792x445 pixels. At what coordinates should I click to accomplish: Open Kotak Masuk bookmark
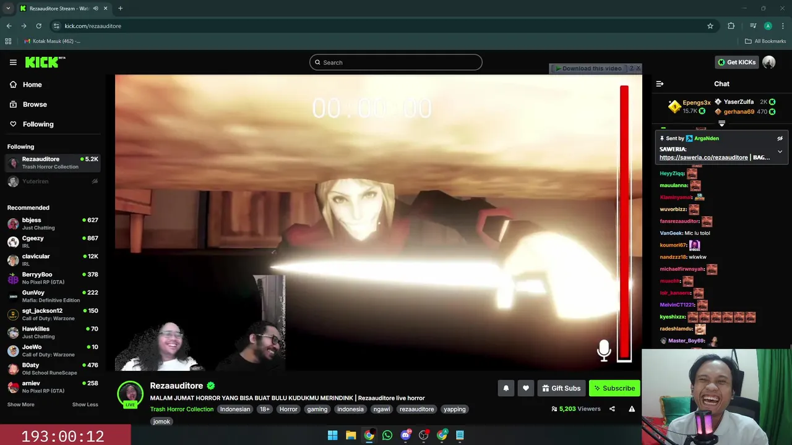(52, 41)
